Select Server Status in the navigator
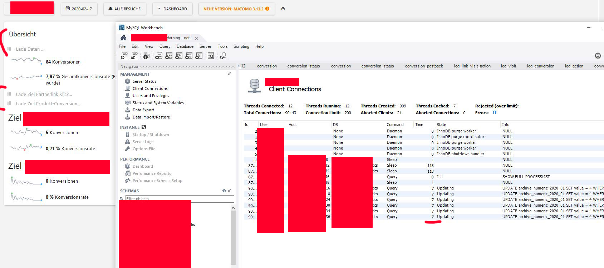 pyautogui.click(x=144, y=81)
